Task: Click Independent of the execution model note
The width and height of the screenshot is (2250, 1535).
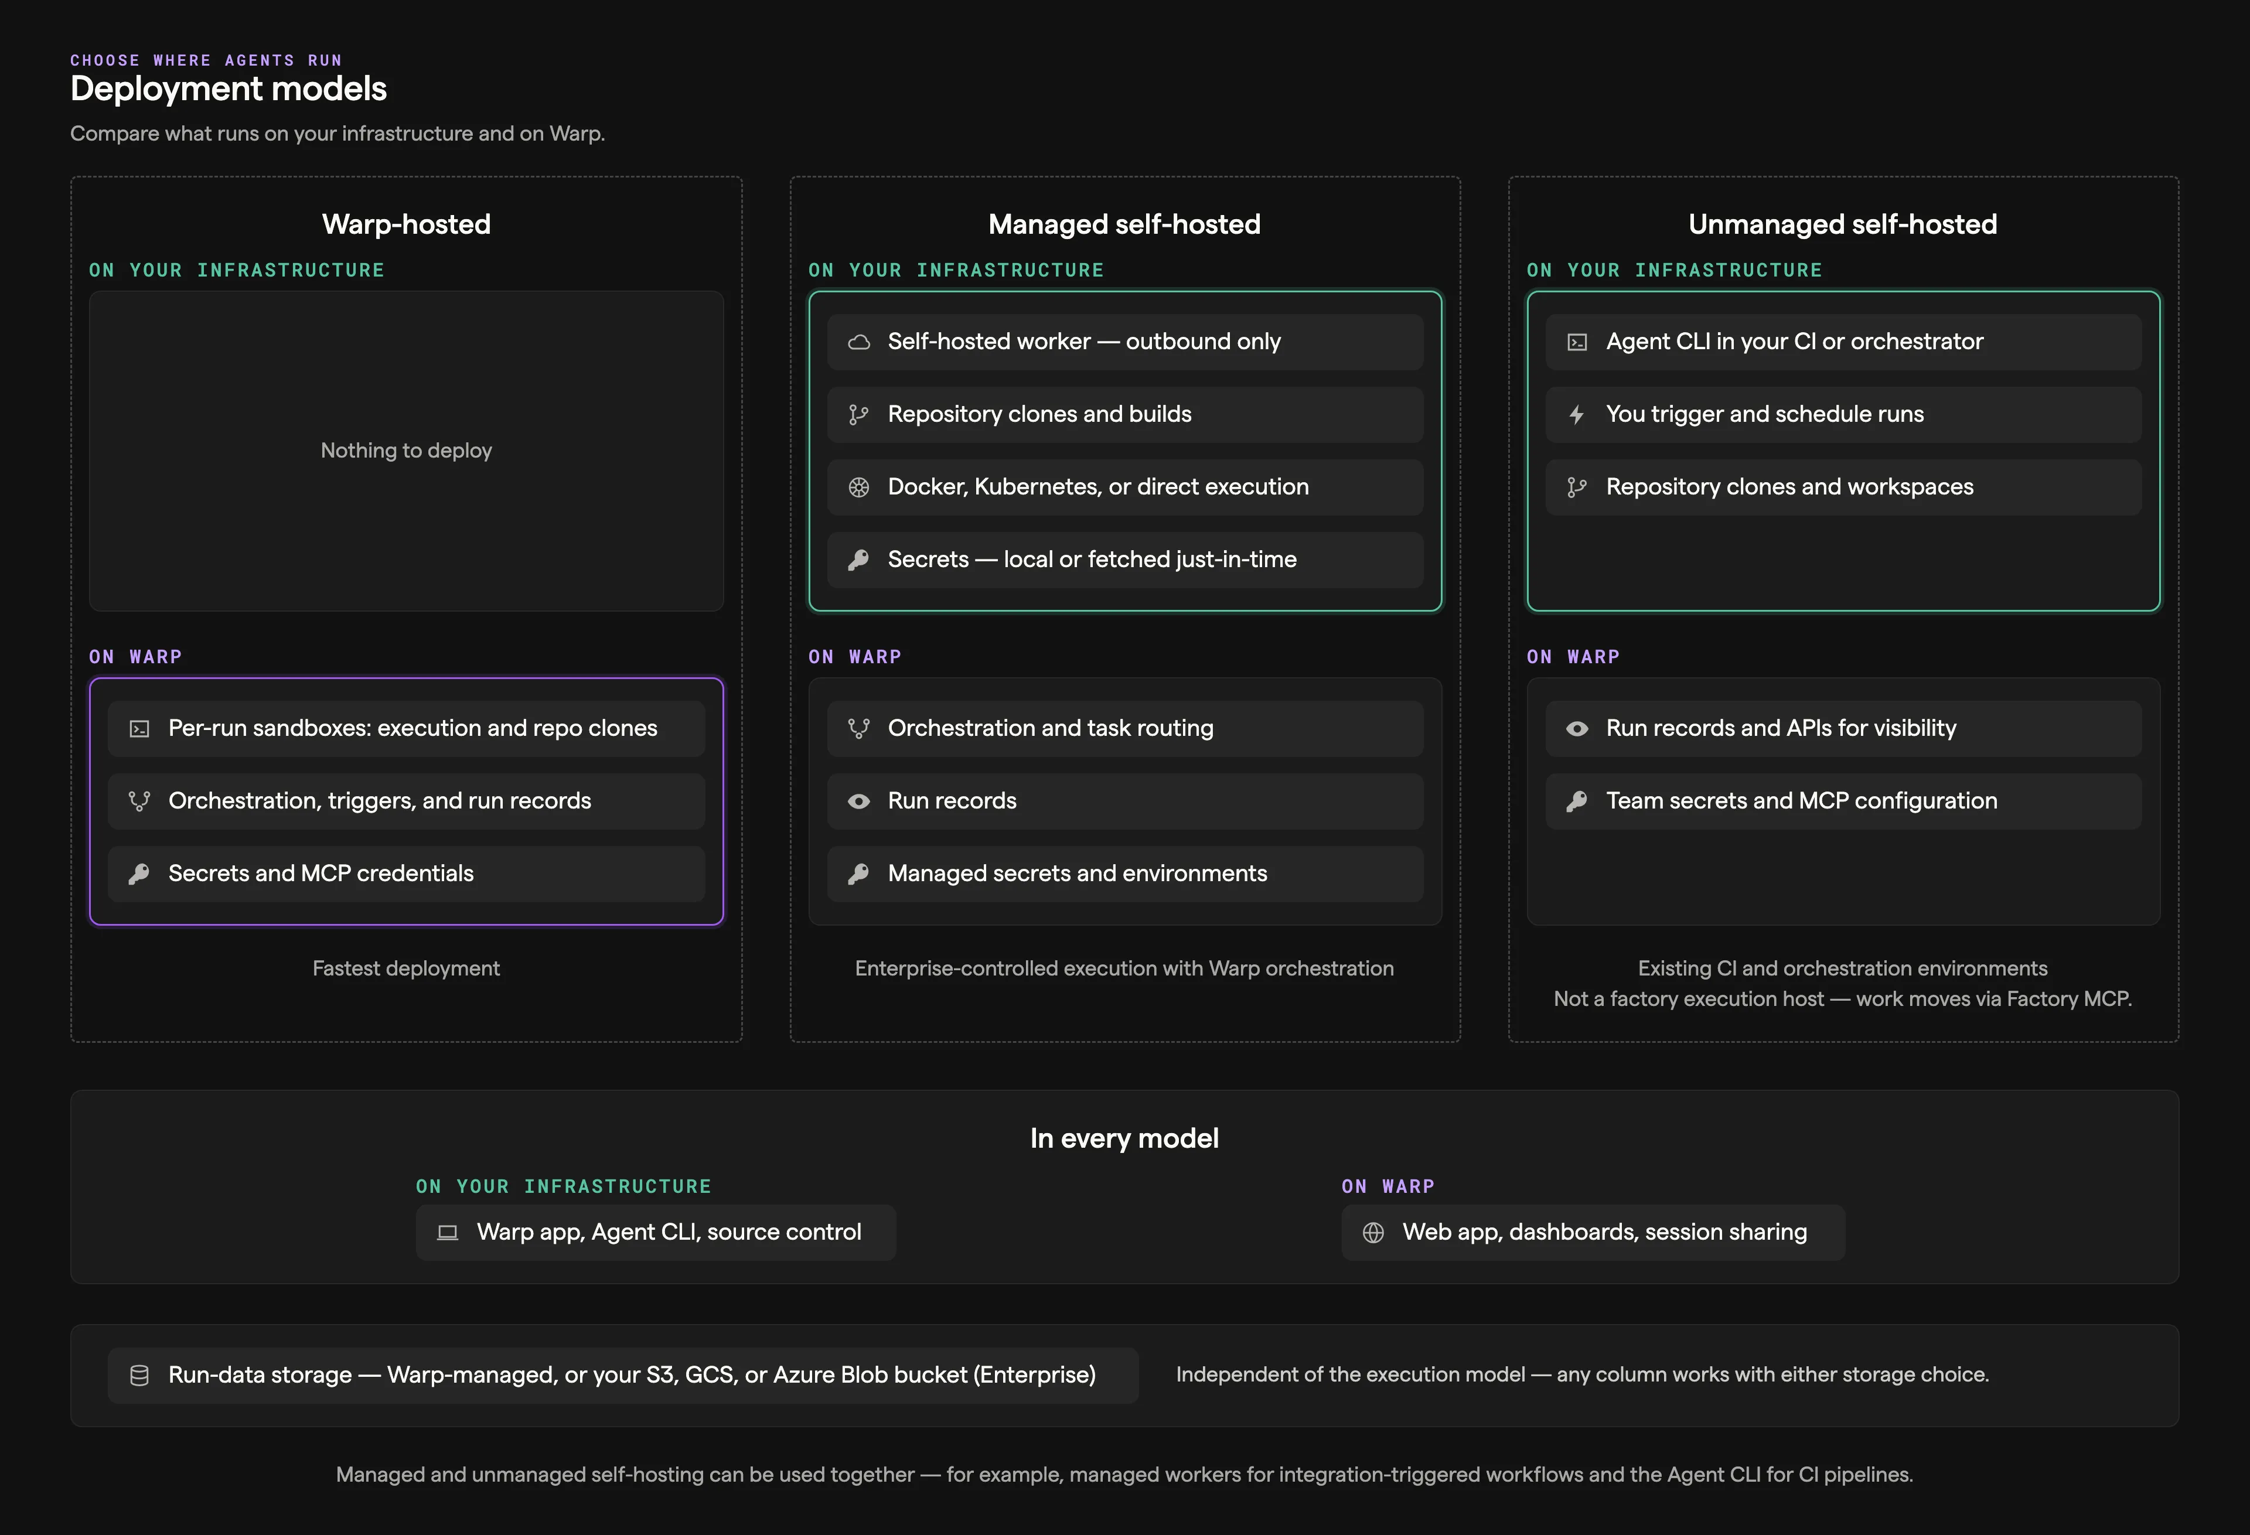Action: 1583,1375
